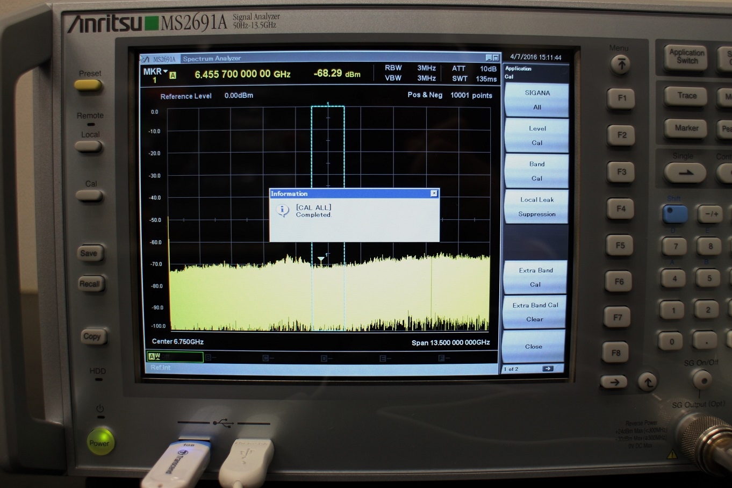This screenshot has height=488, width=732.
Task: Click the RBW 3MHz readout
Action: (410, 68)
